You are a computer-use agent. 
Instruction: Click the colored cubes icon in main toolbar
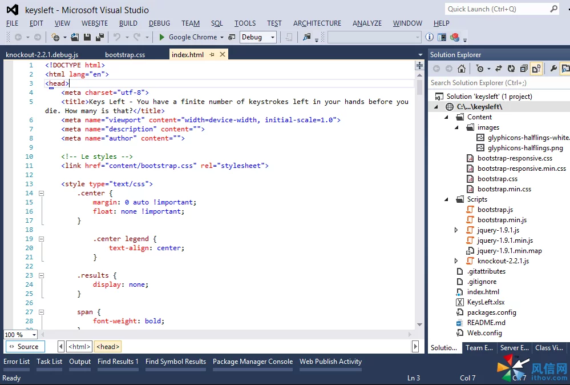coord(454,37)
